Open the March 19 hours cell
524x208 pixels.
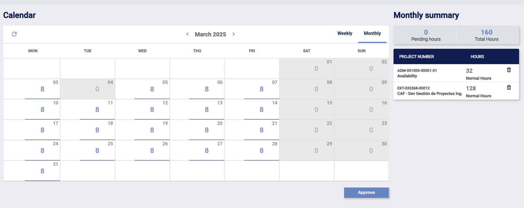(152, 130)
